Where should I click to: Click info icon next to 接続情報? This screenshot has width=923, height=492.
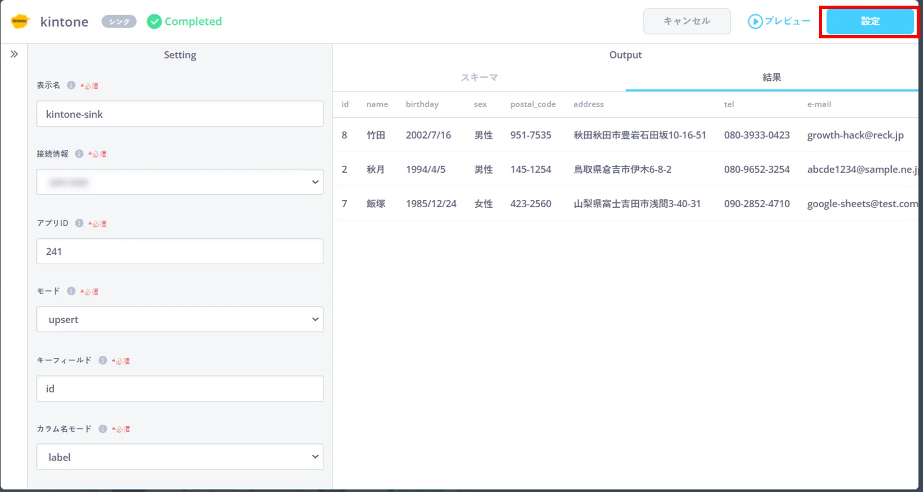pyautogui.click(x=79, y=154)
